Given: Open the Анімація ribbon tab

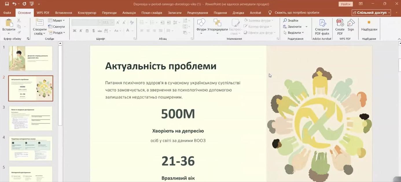Looking at the screenshot, I should [129, 13].
